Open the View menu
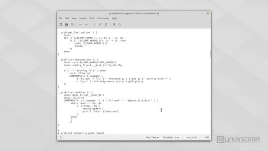This screenshot has height=151, width=268. pos(74,18)
